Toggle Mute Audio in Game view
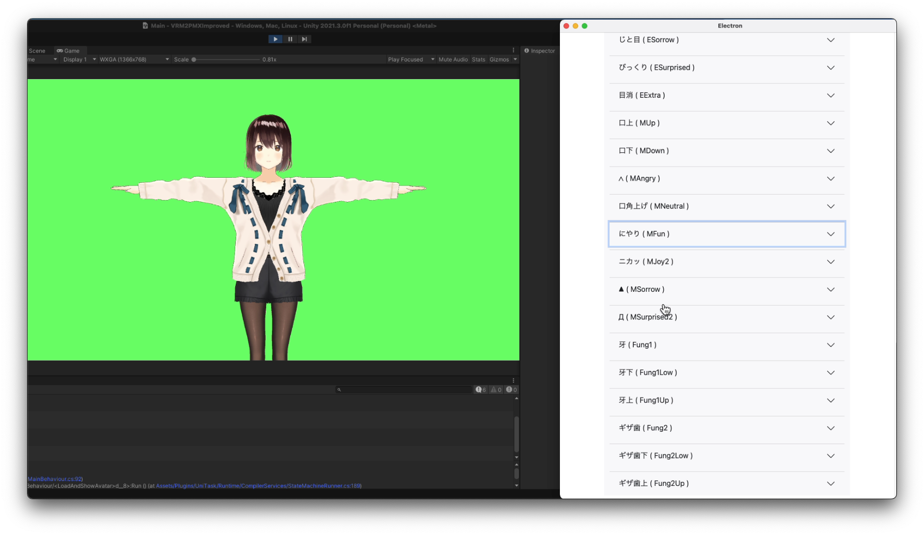The width and height of the screenshot is (924, 535). click(453, 59)
